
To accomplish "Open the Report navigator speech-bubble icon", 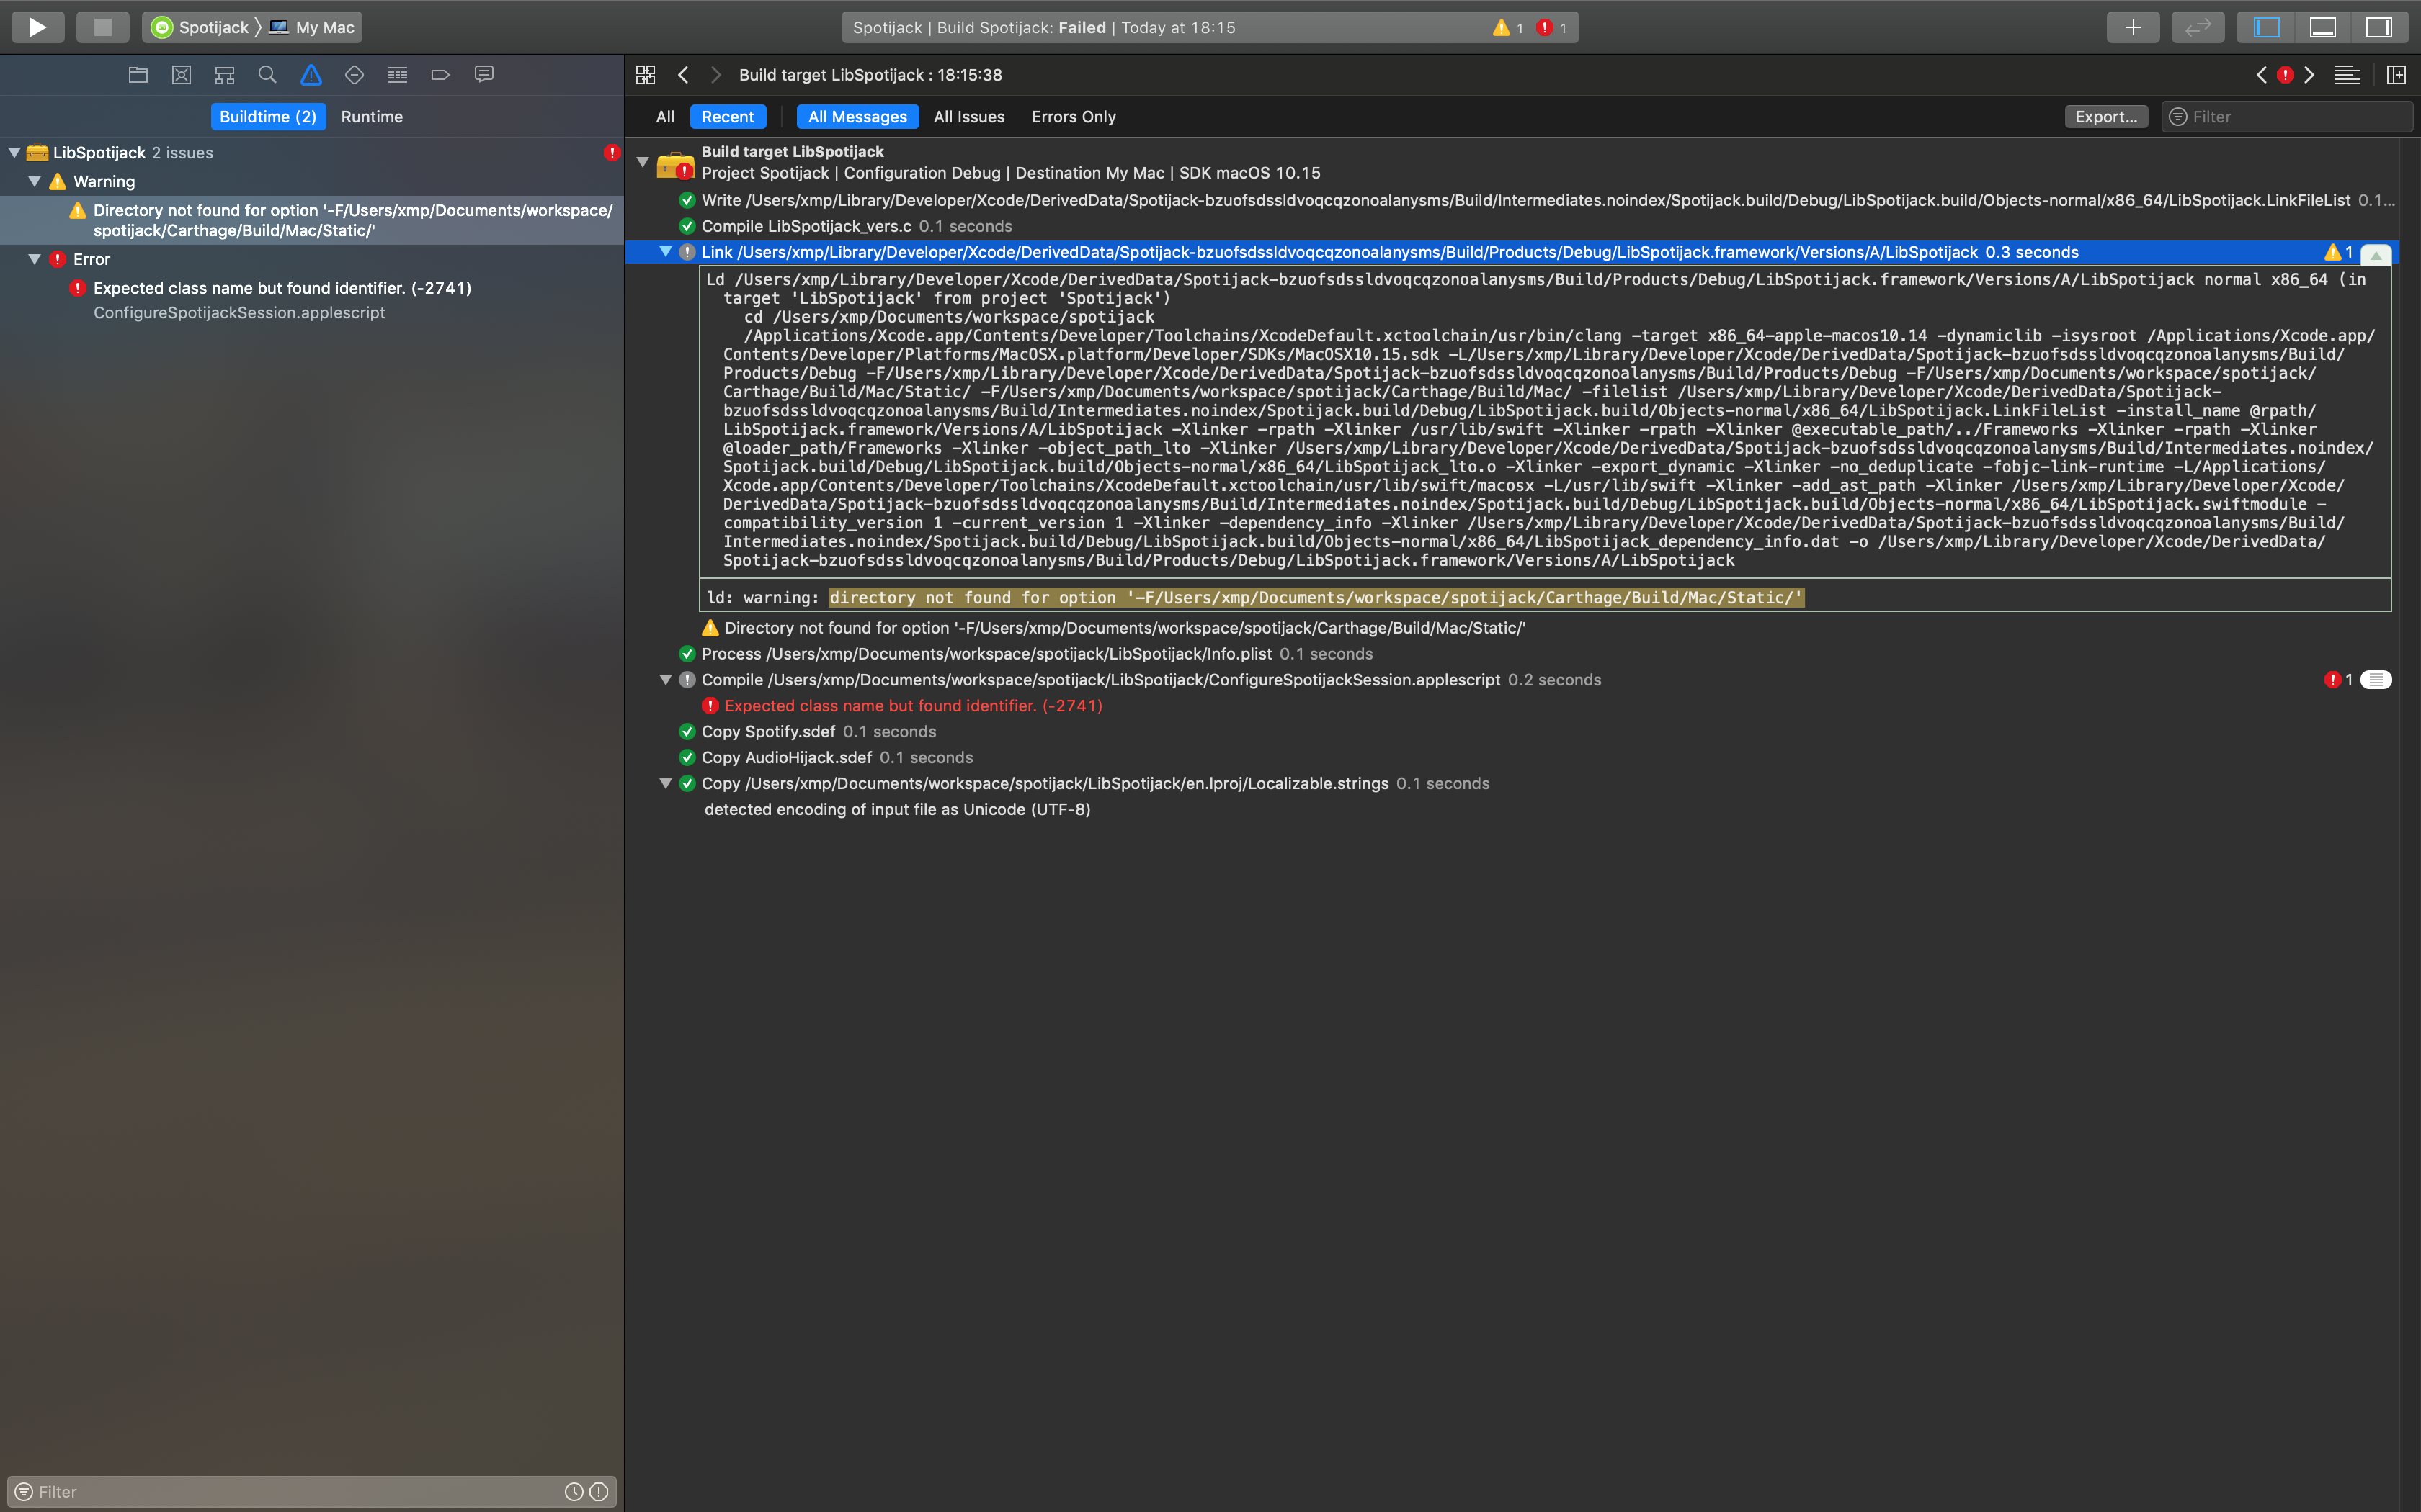I will click(484, 75).
